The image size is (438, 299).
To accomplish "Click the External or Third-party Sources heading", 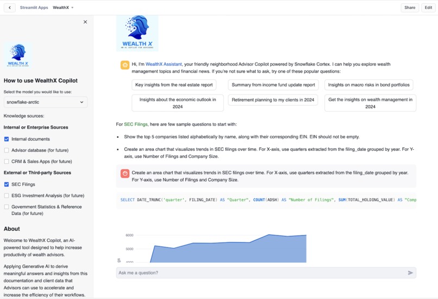I will pos(37,173).
